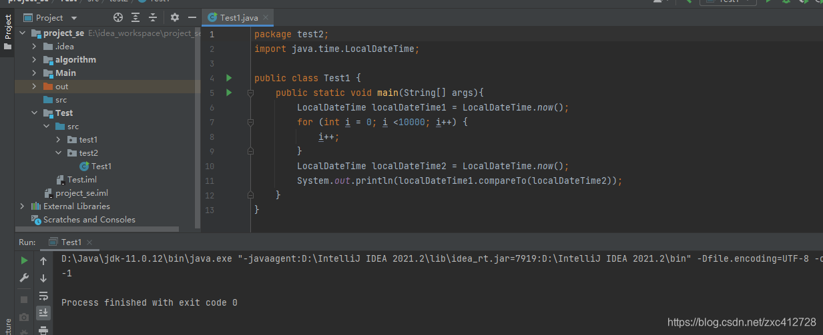Close the Test1 run tab
The height and width of the screenshot is (335, 823).
pyautogui.click(x=89, y=242)
